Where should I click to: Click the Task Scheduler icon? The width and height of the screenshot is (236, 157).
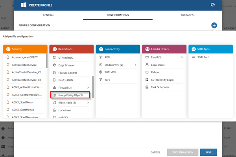[147, 87]
